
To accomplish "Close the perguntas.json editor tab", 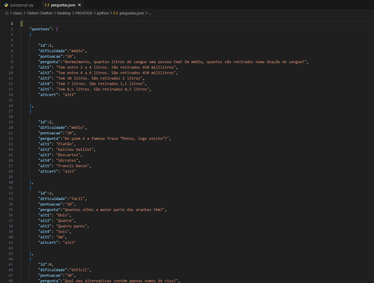I will click(80, 5).
